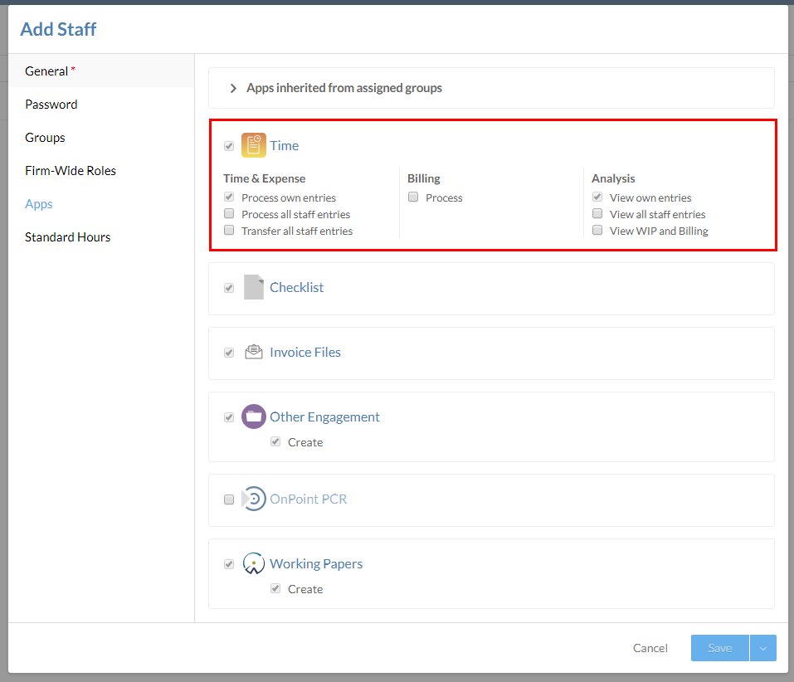This screenshot has width=794, height=682.
Task: Toggle View all staff entries checkbox
Action: [x=597, y=214]
